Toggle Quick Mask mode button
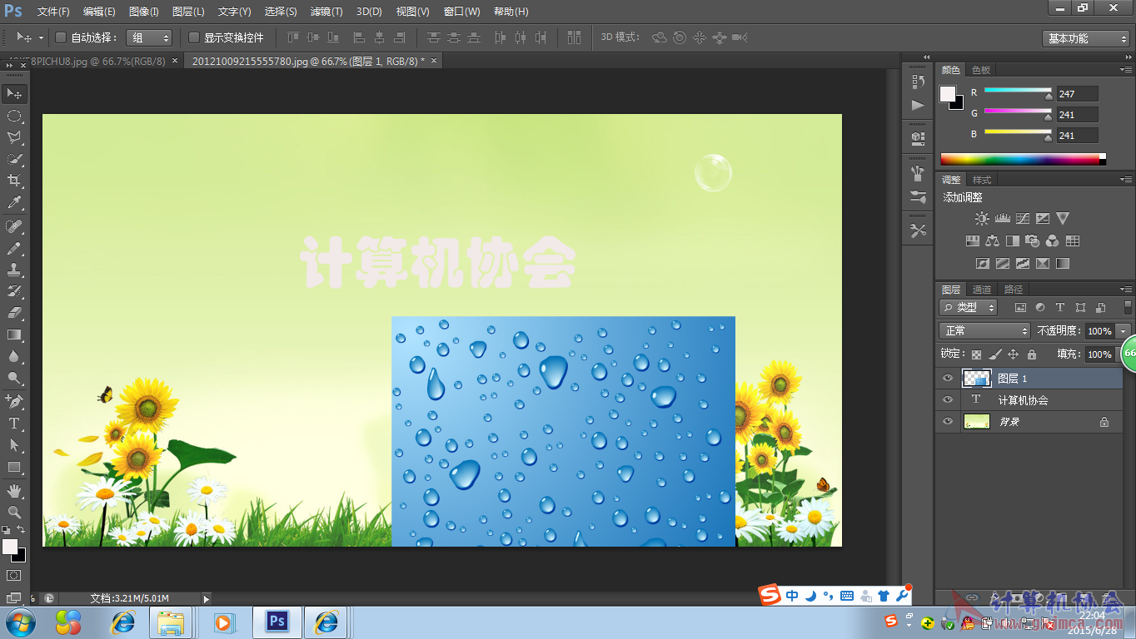The width and height of the screenshot is (1136, 639). pyautogui.click(x=14, y=575)
